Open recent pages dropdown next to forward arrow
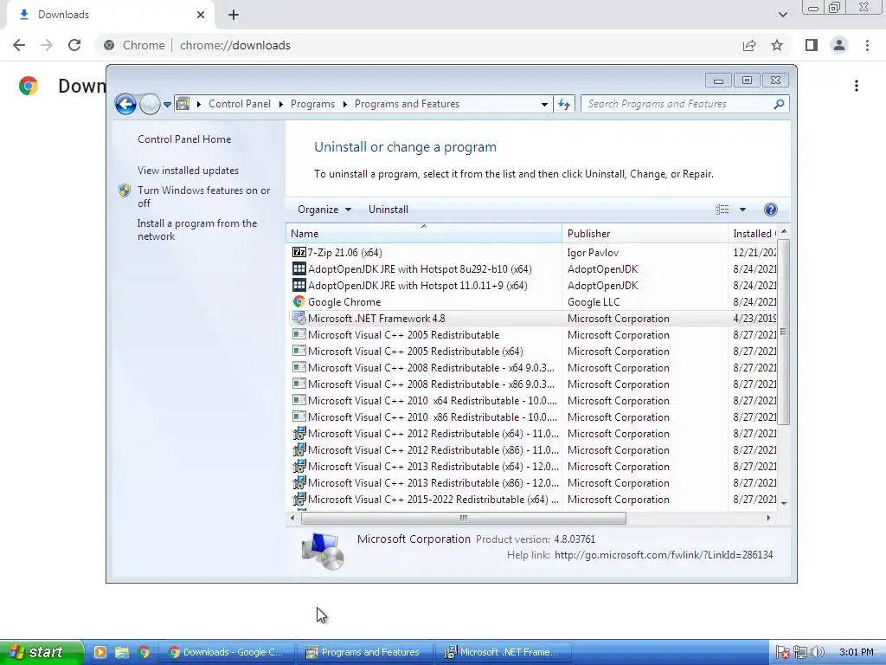 167,104
